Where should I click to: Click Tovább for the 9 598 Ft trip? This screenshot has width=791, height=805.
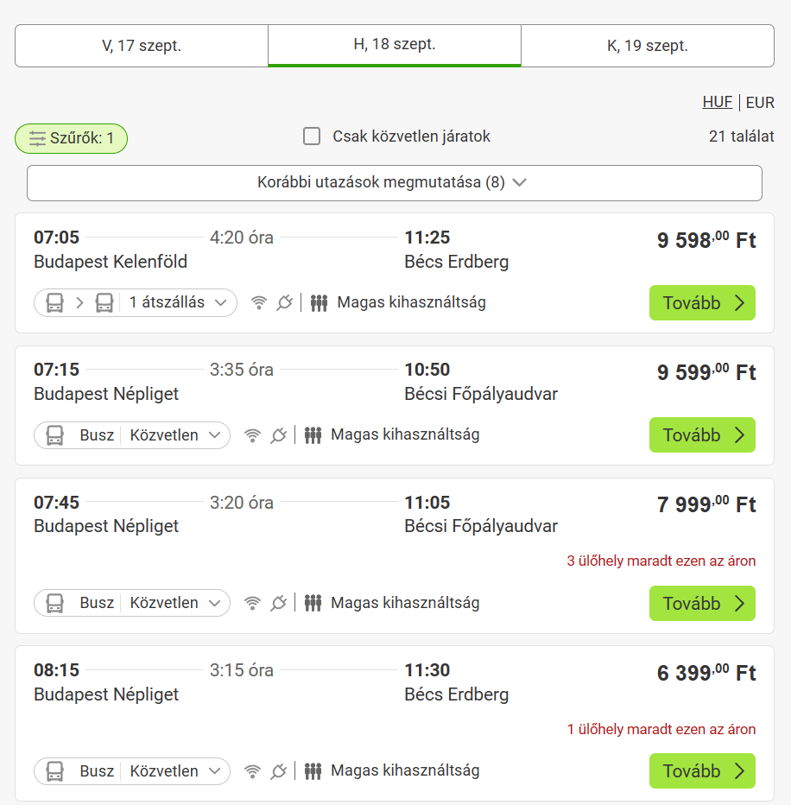click(x=701, y=303)
